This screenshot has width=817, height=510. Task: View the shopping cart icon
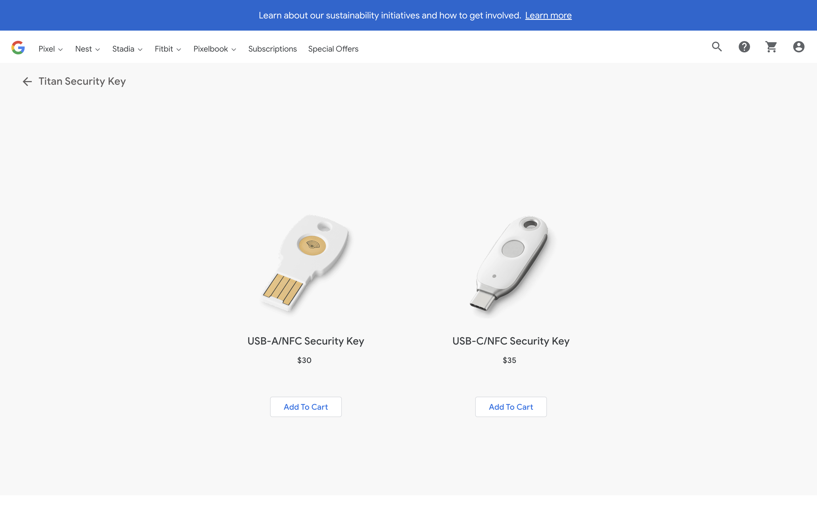click(771, 47)
